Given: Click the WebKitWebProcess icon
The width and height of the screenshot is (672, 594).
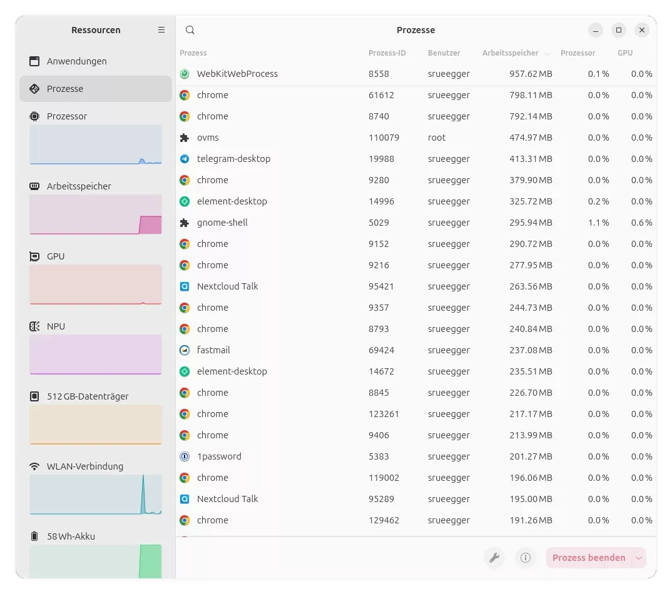Looking at the screenshot, I should 185,74.
